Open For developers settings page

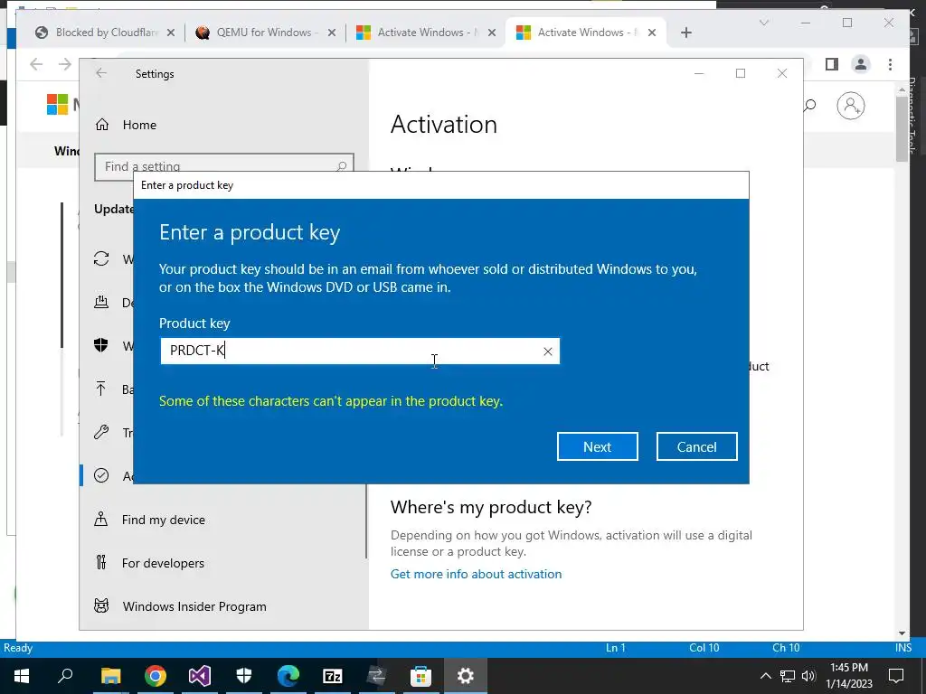[x=163, y=563]
